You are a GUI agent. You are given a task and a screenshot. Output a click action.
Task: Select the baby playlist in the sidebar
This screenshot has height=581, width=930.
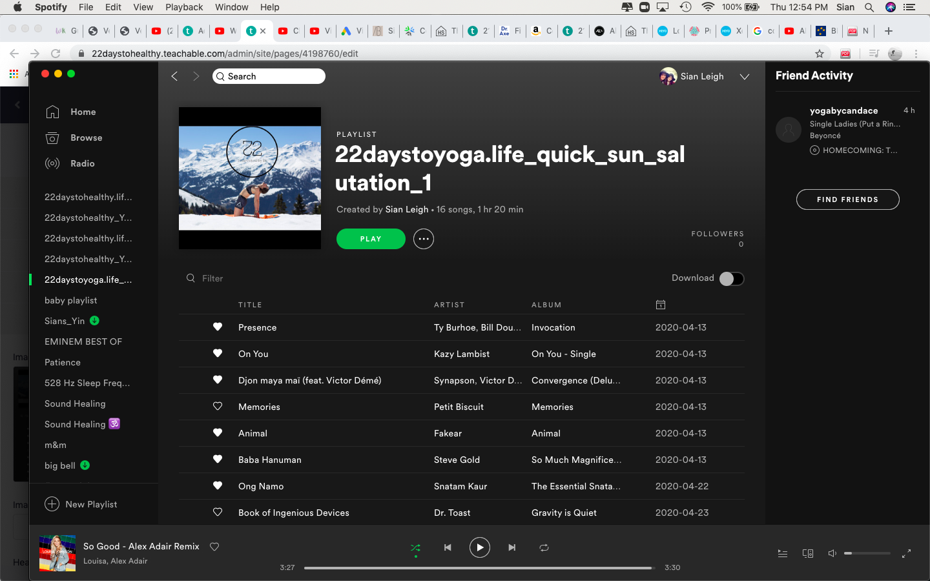[71, 300]
